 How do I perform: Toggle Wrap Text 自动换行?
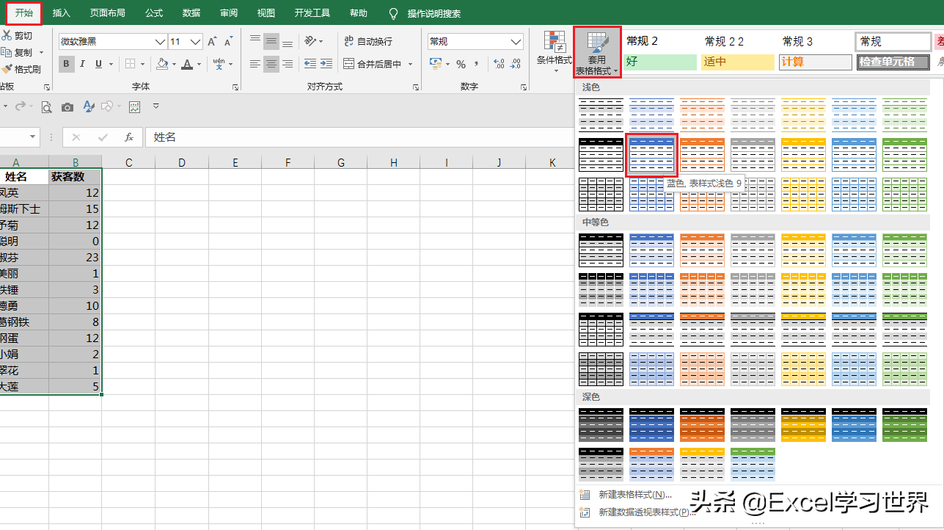[x=368, y=42]
